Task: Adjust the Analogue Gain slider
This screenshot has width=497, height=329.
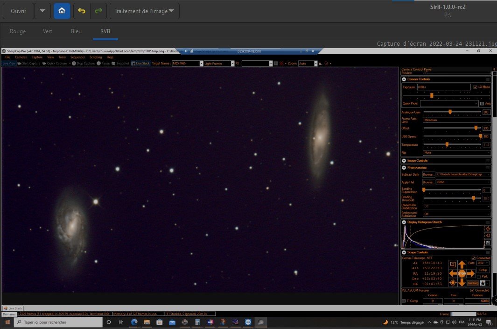Action: 450,112
